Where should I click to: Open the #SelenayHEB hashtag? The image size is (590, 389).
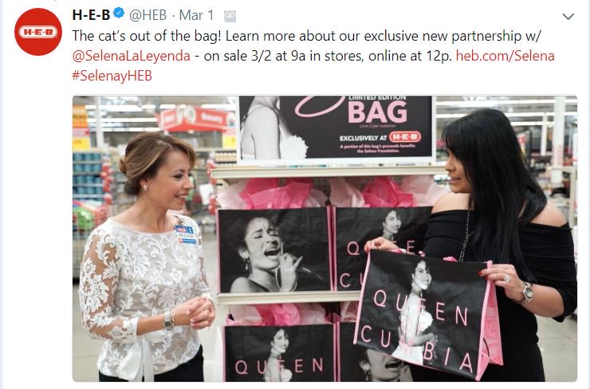pos(112,76)
